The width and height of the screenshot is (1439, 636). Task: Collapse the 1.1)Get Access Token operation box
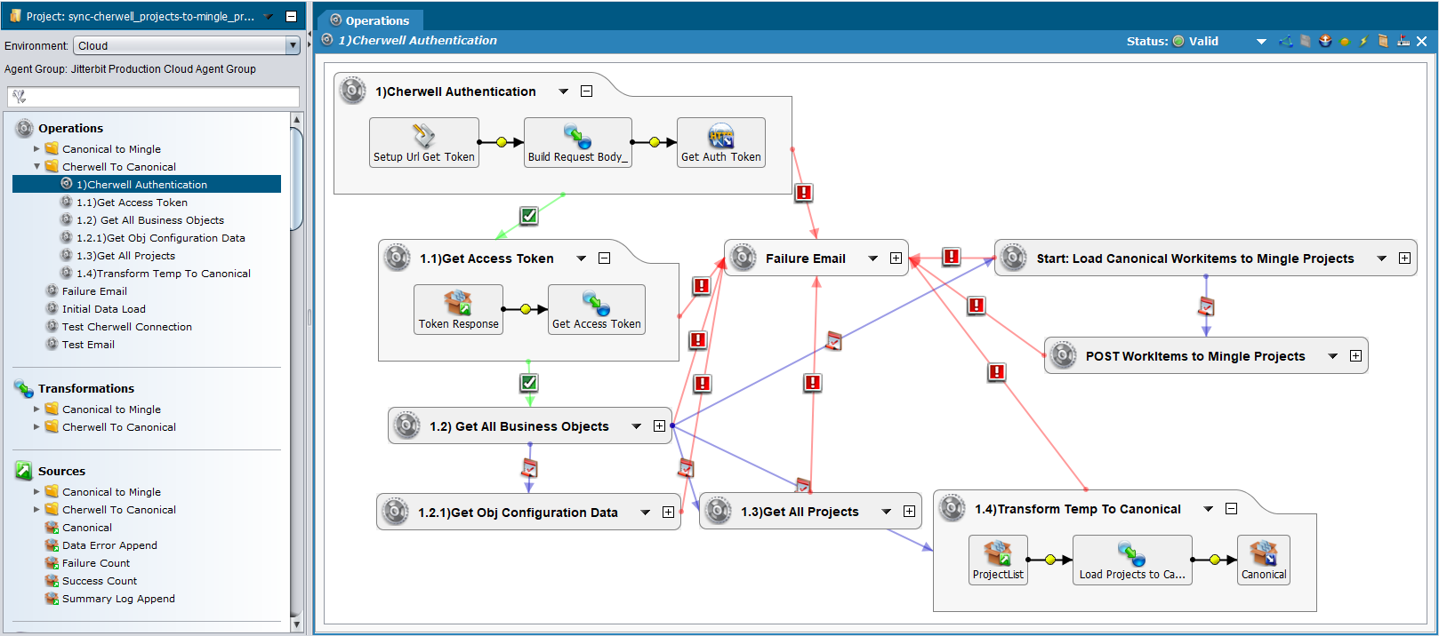[x=605, y=258]
